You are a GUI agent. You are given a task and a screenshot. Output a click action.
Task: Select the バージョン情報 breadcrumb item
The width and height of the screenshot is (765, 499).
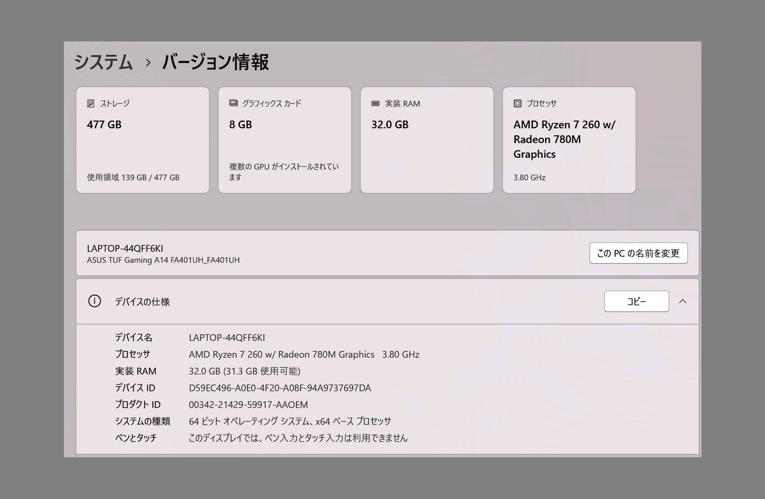point(214,62)
